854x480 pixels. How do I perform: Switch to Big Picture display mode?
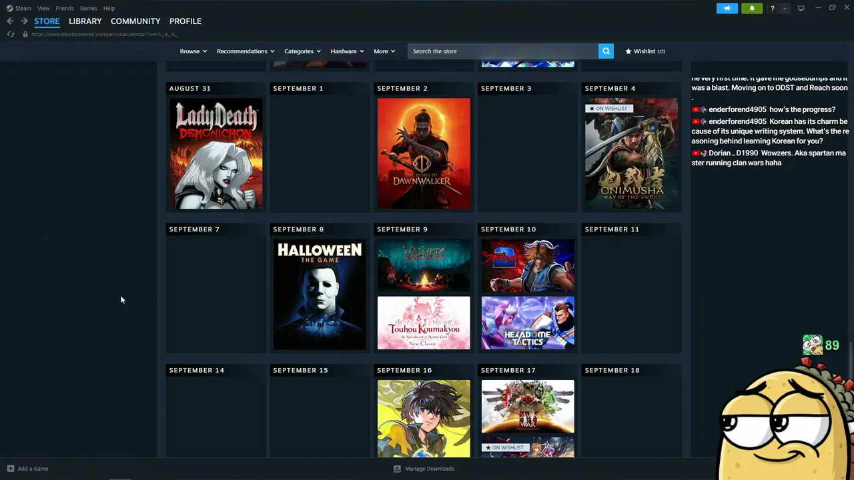click(x=801, y=8)
